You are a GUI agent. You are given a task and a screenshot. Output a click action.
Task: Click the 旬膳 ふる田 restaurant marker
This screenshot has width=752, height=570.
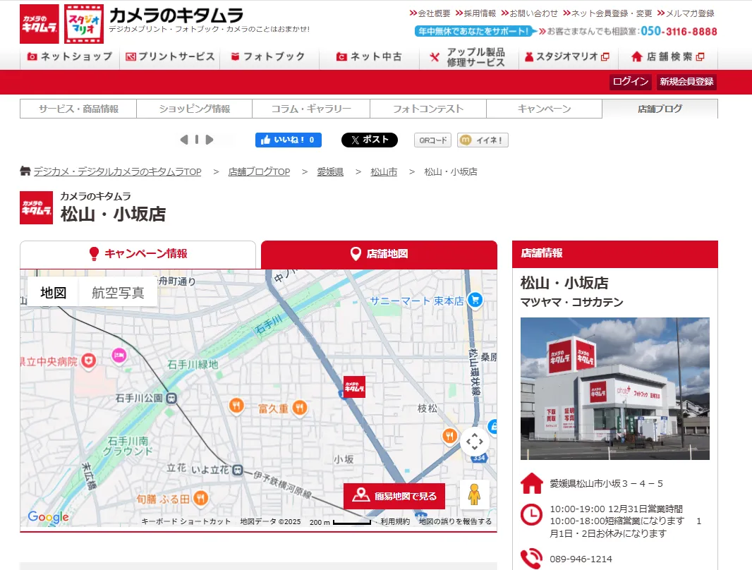tap(200, 499)
